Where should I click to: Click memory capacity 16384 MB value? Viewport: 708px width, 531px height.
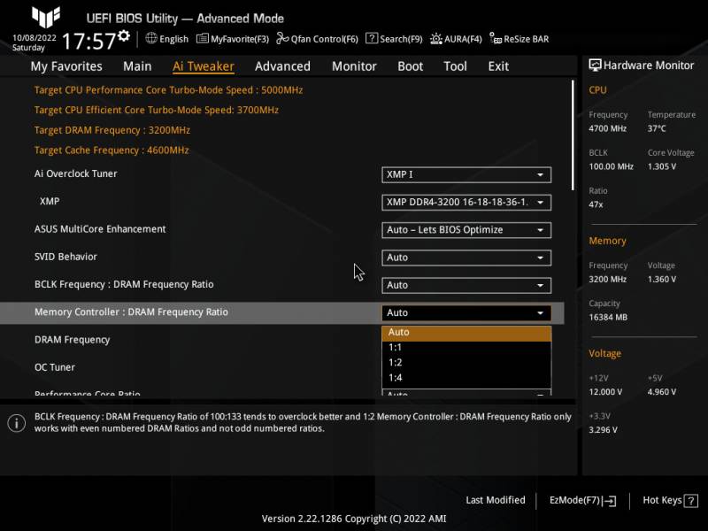(x=608, y=318)
